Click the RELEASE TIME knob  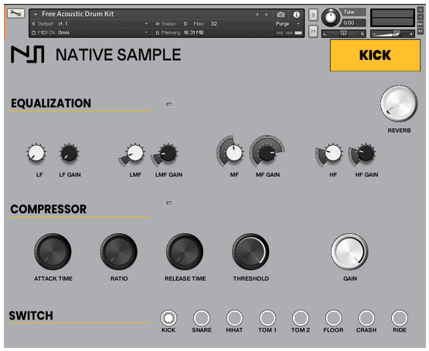click(x=185, y=251)
